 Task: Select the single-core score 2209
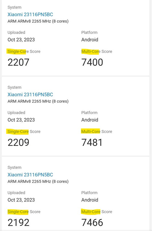click(18, 142)
